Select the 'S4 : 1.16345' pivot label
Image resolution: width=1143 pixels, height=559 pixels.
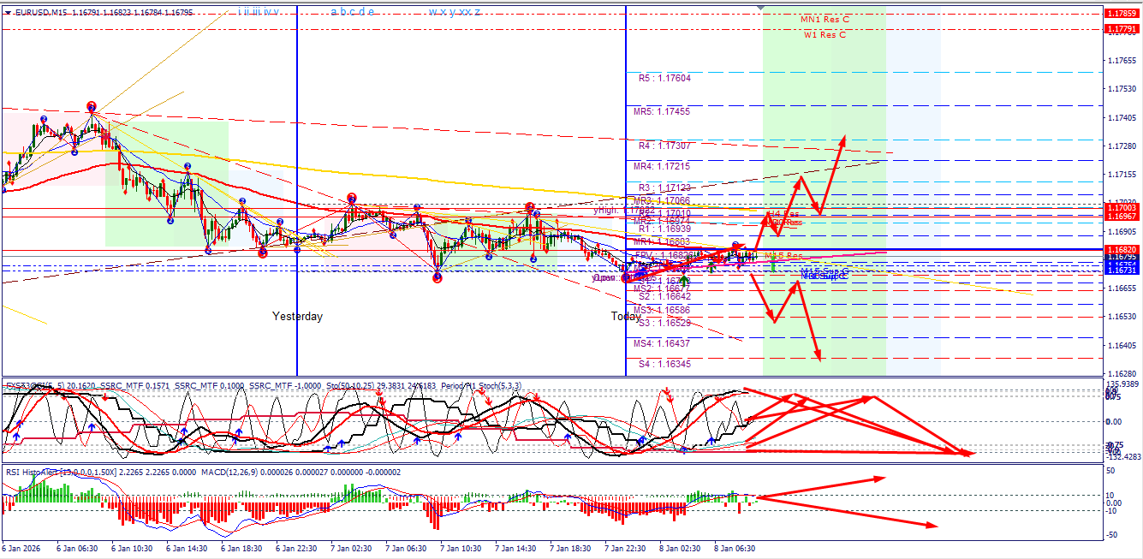(664, 365)
